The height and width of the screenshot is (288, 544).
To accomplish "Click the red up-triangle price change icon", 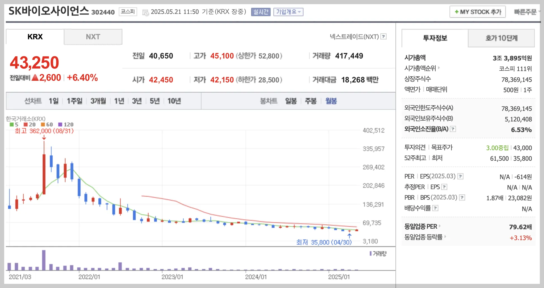I will (x=35, y=77).
